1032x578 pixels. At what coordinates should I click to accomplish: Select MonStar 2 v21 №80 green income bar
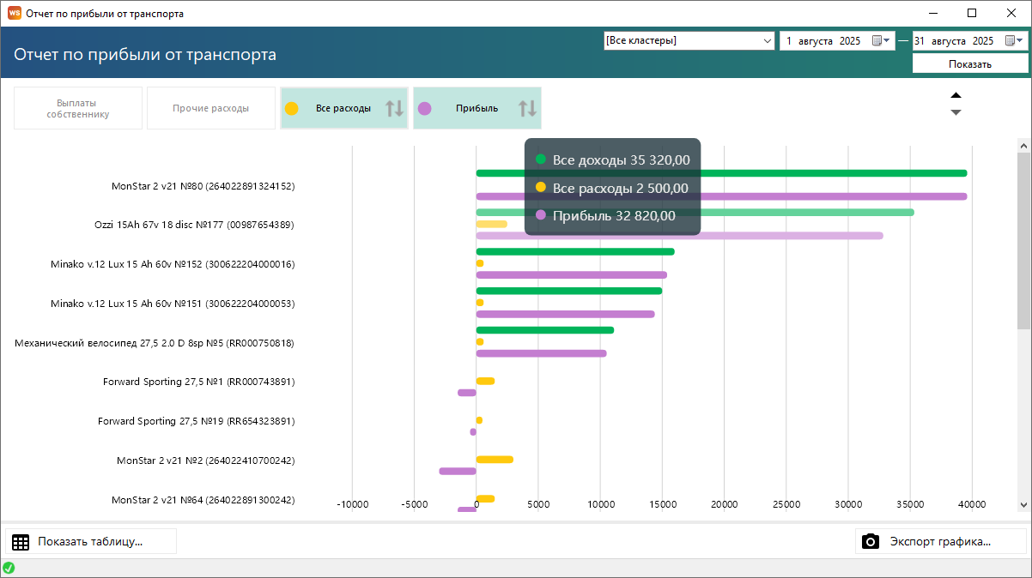pos(721,173)
